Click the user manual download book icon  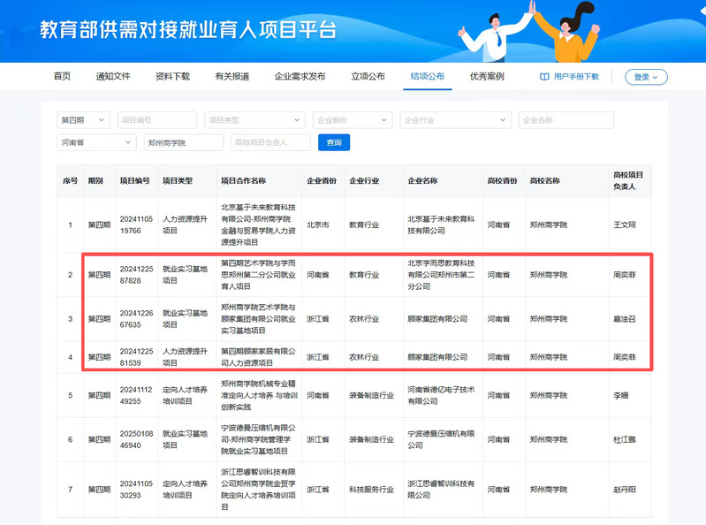click(544, 77)
